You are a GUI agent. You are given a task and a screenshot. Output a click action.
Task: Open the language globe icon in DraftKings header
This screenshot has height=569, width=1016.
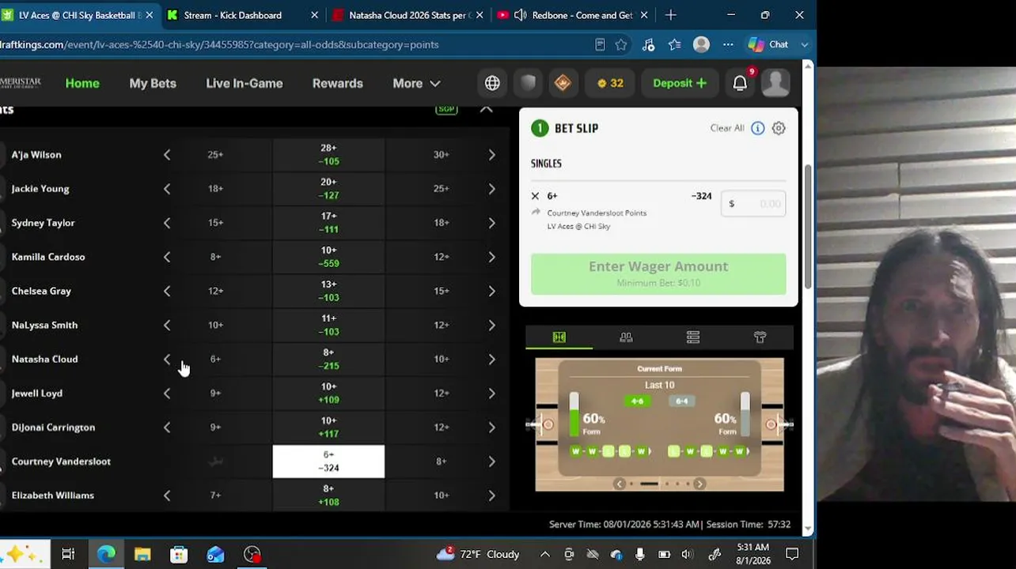tap(492, 83)
